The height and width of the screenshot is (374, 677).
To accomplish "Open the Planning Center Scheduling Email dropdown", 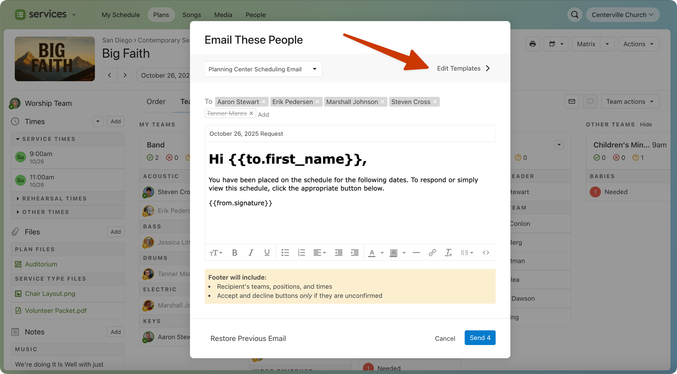I will tap(263, 69).
